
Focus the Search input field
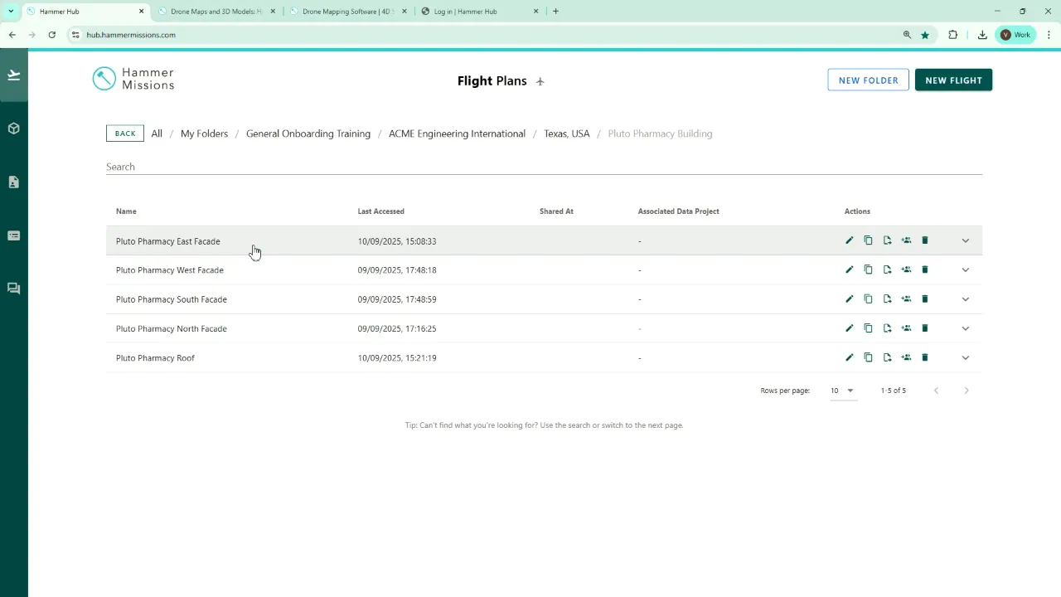point(544,167)
